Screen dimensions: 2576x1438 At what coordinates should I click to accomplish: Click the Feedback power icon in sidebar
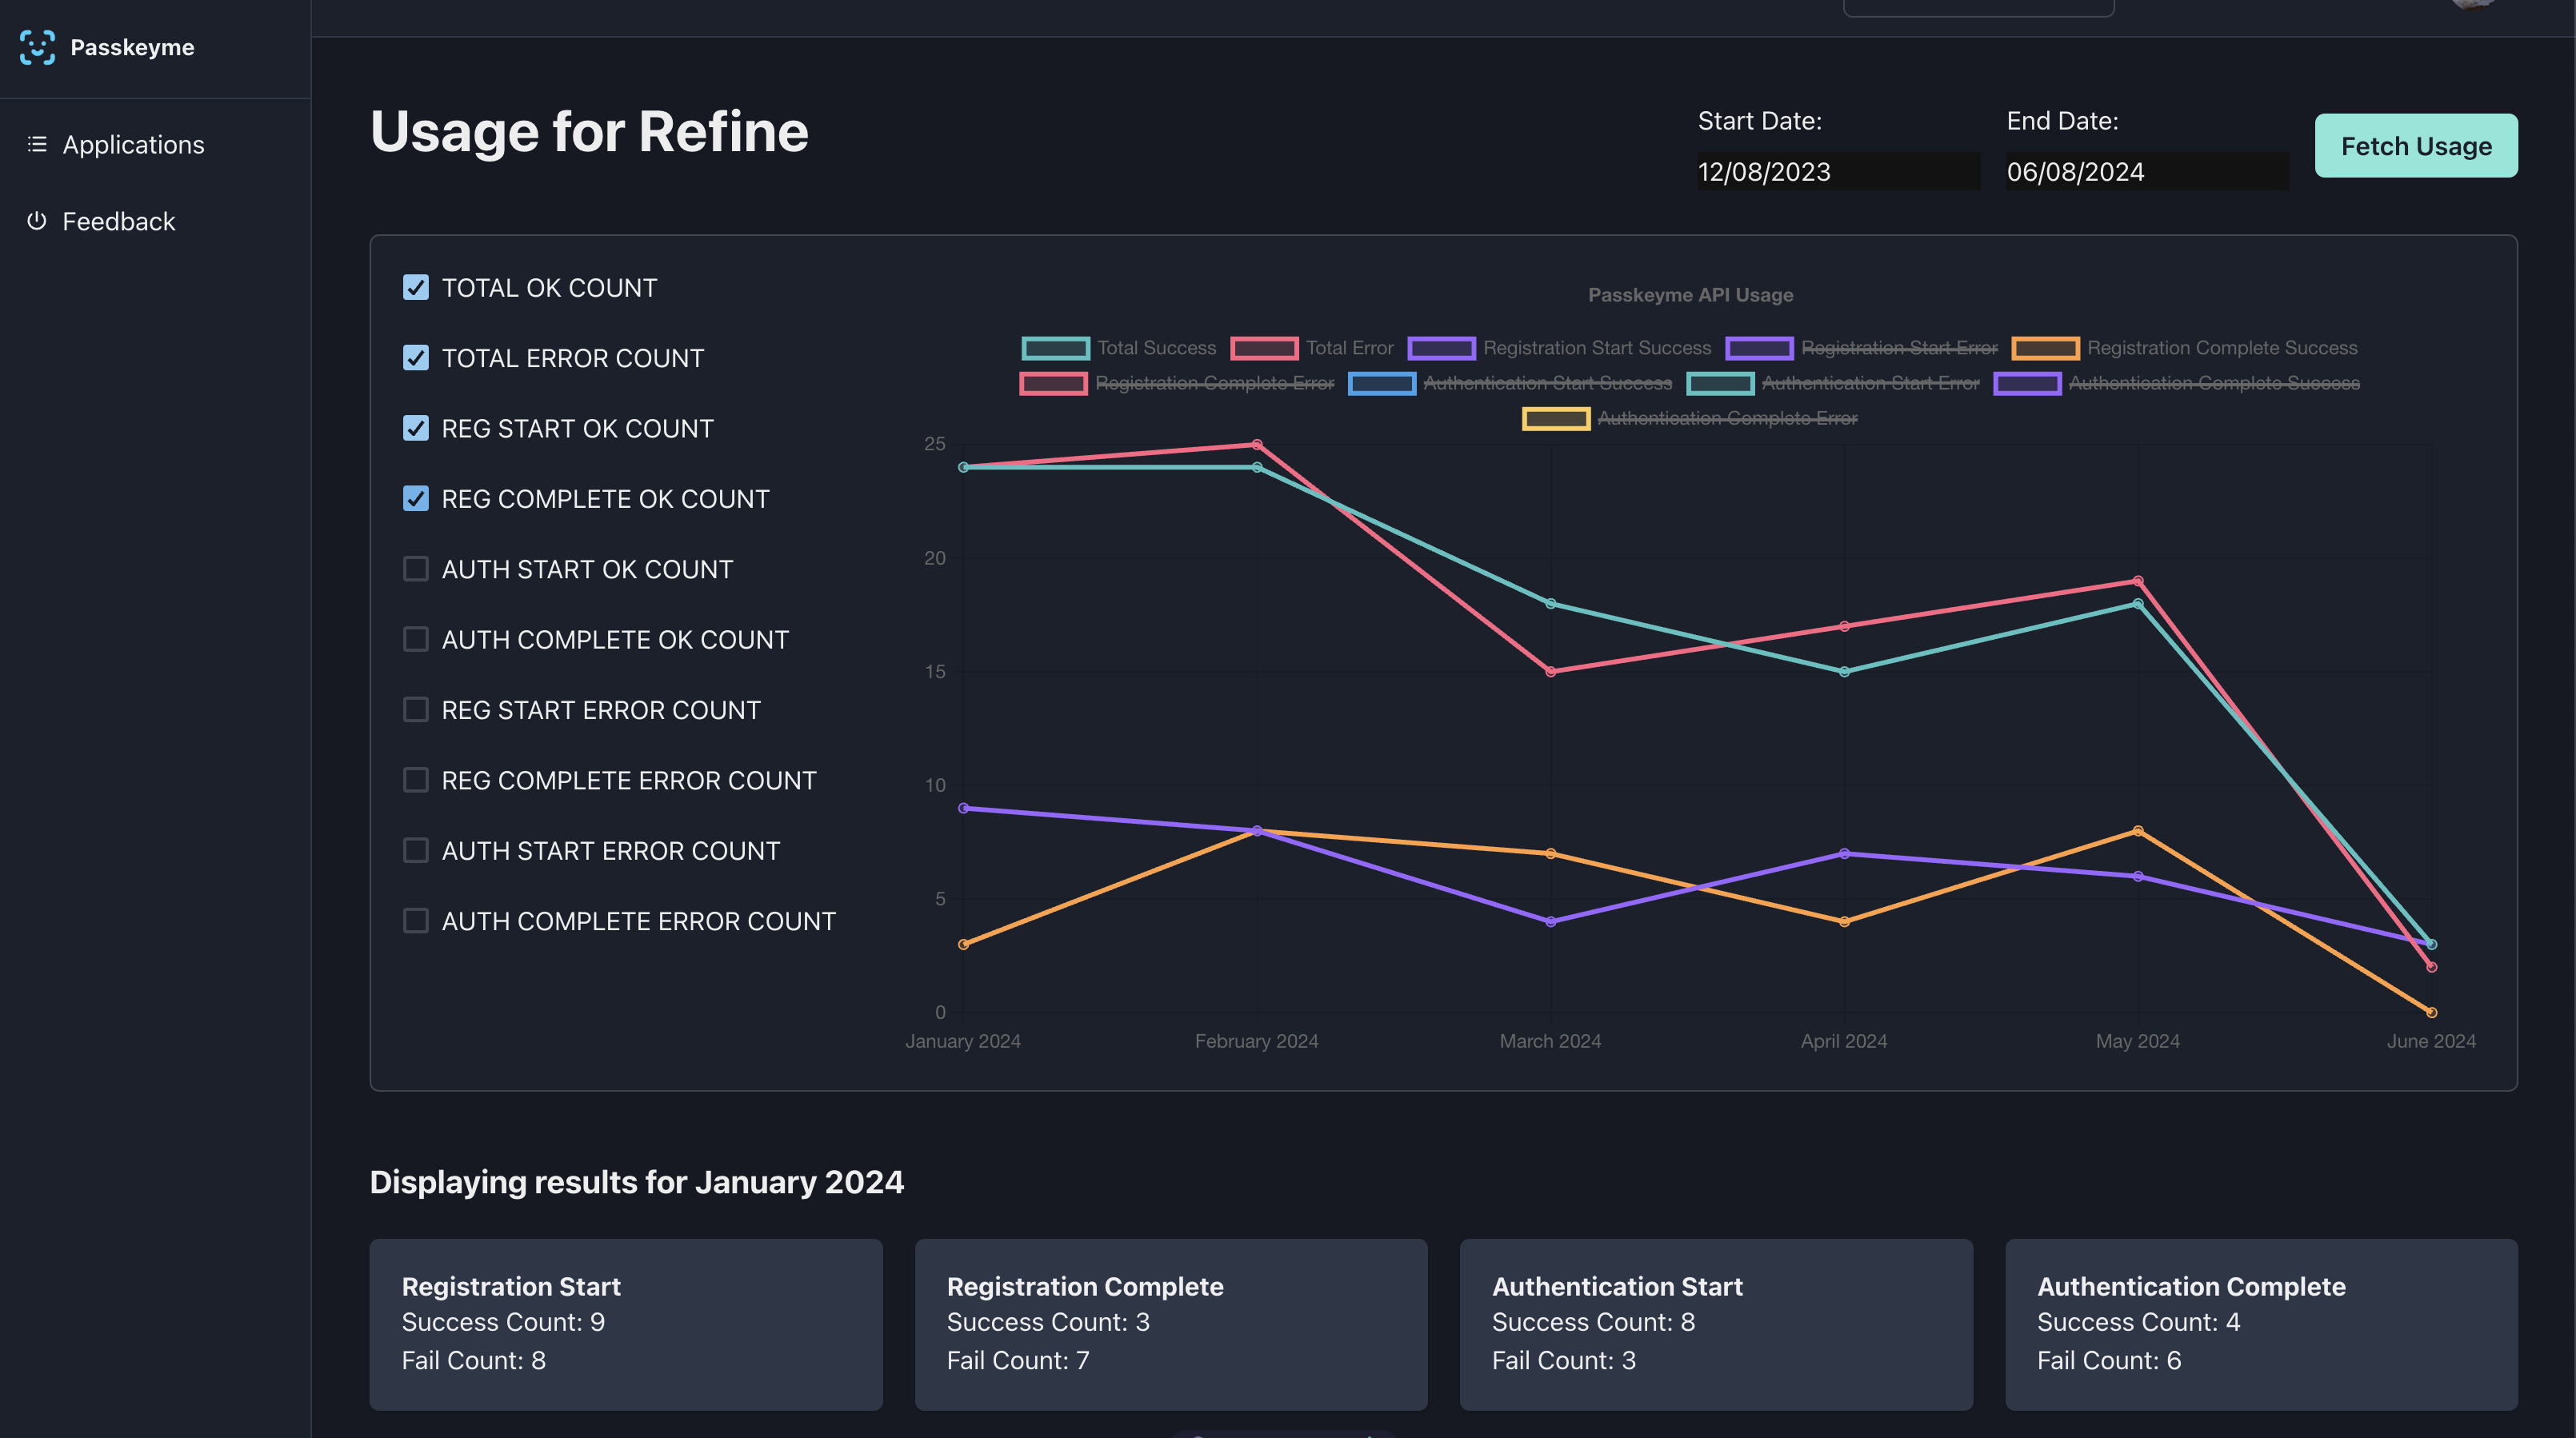point(37,220)
